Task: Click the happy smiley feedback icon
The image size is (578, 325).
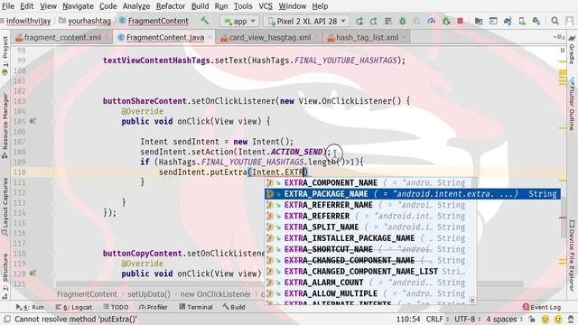Action: point(545,319)
